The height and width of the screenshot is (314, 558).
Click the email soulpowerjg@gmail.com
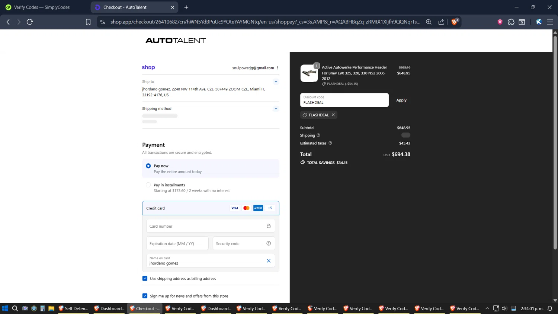(x=253, y=68)
